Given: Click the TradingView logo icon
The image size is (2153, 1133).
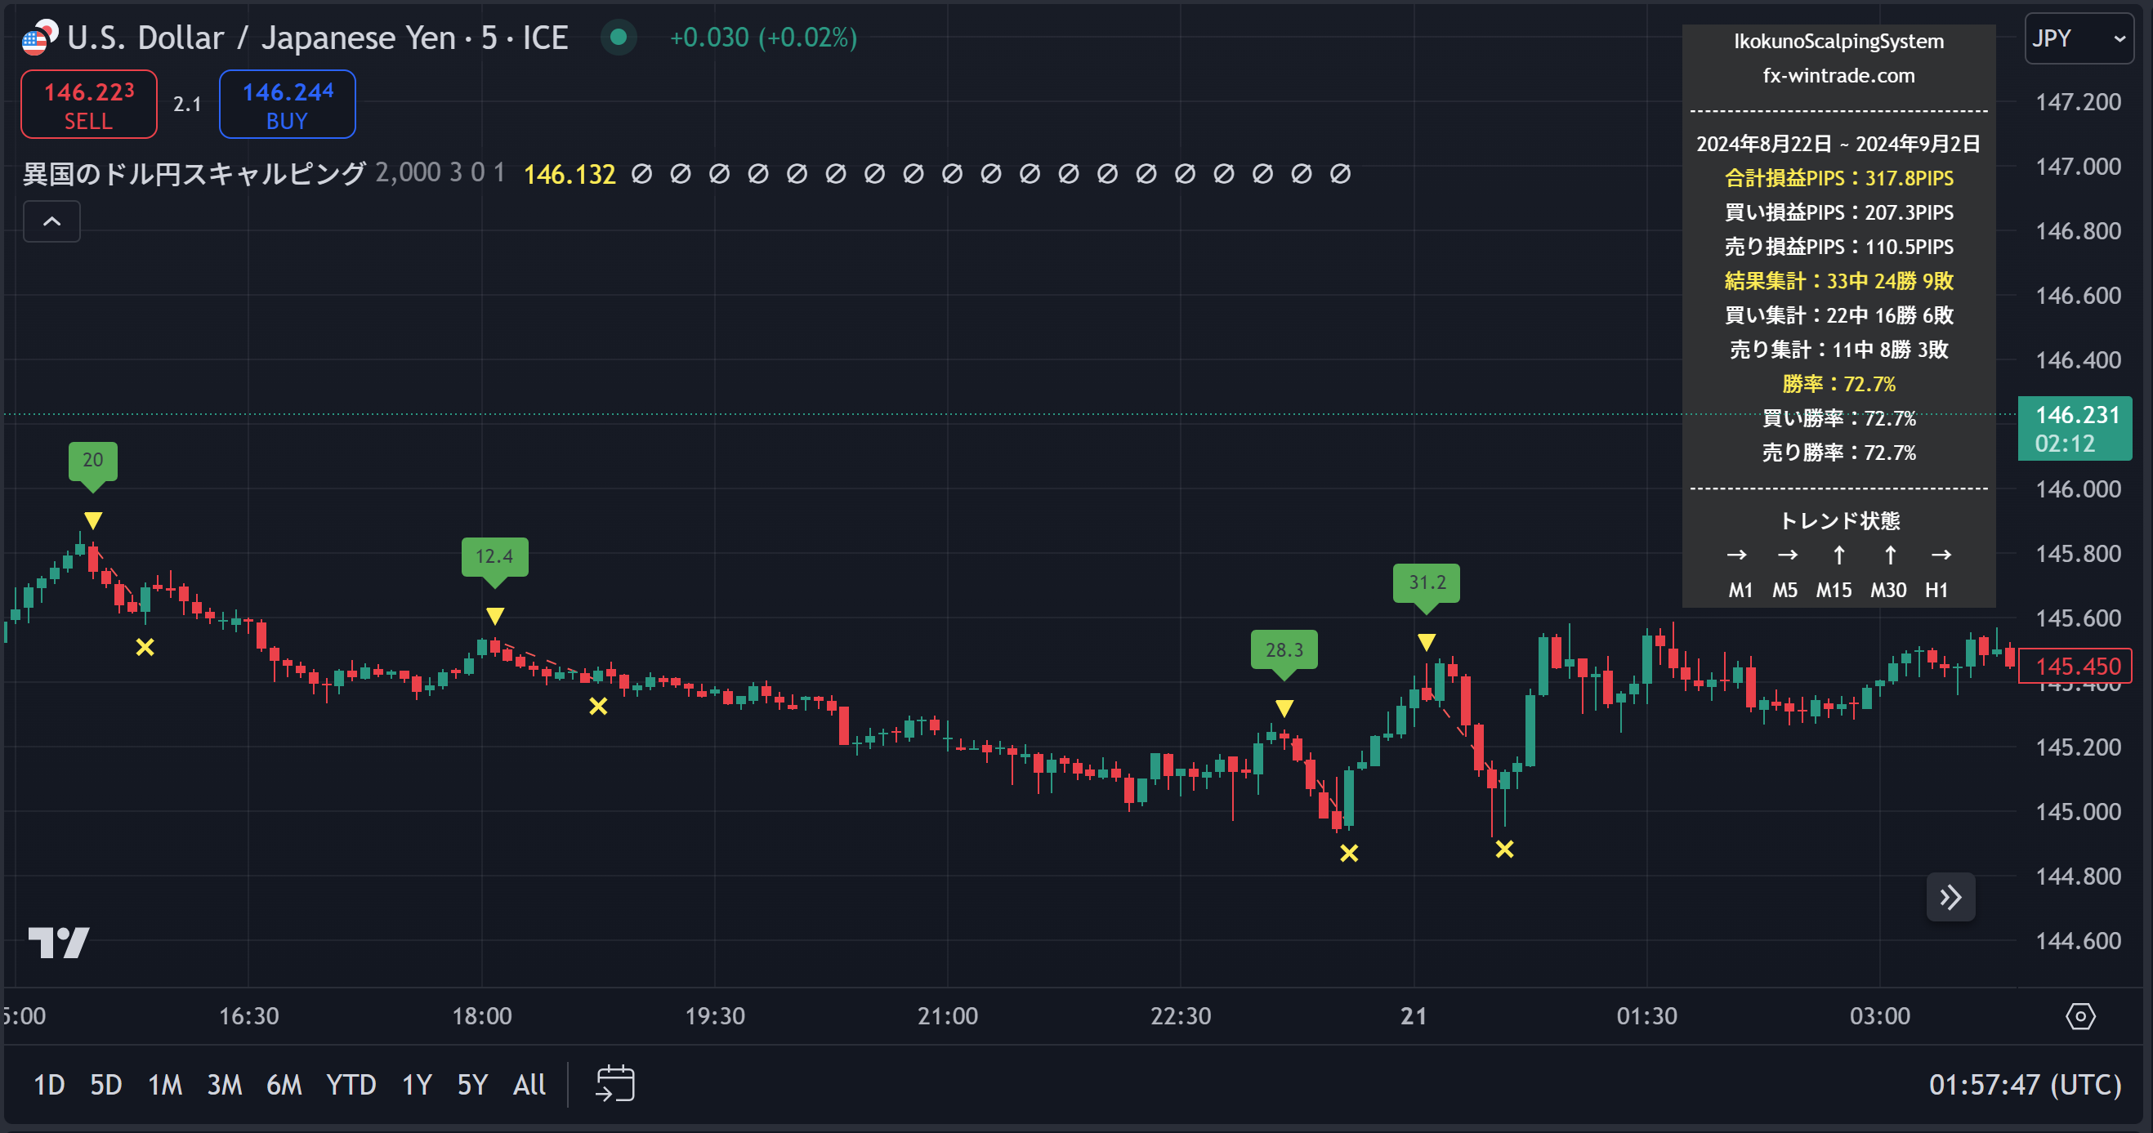Looking at the screenshot, I should point(59,943).
